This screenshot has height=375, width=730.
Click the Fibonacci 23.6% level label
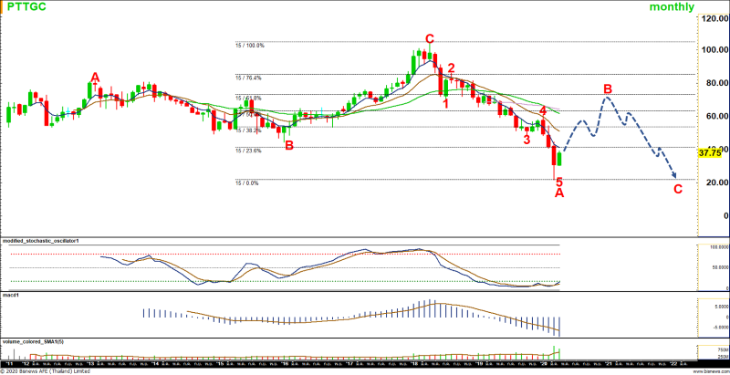[x=249, y=151]
